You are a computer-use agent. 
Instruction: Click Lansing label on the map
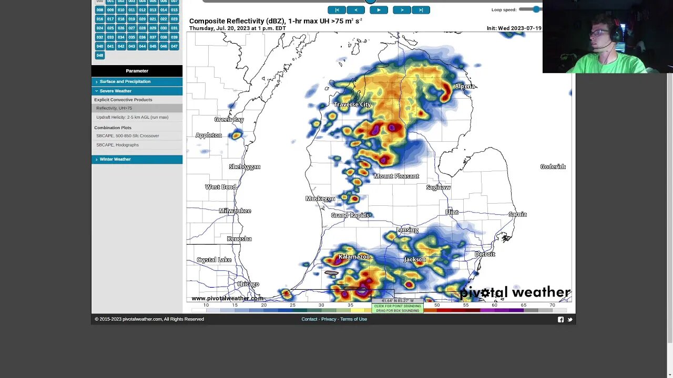coord(407,230)
